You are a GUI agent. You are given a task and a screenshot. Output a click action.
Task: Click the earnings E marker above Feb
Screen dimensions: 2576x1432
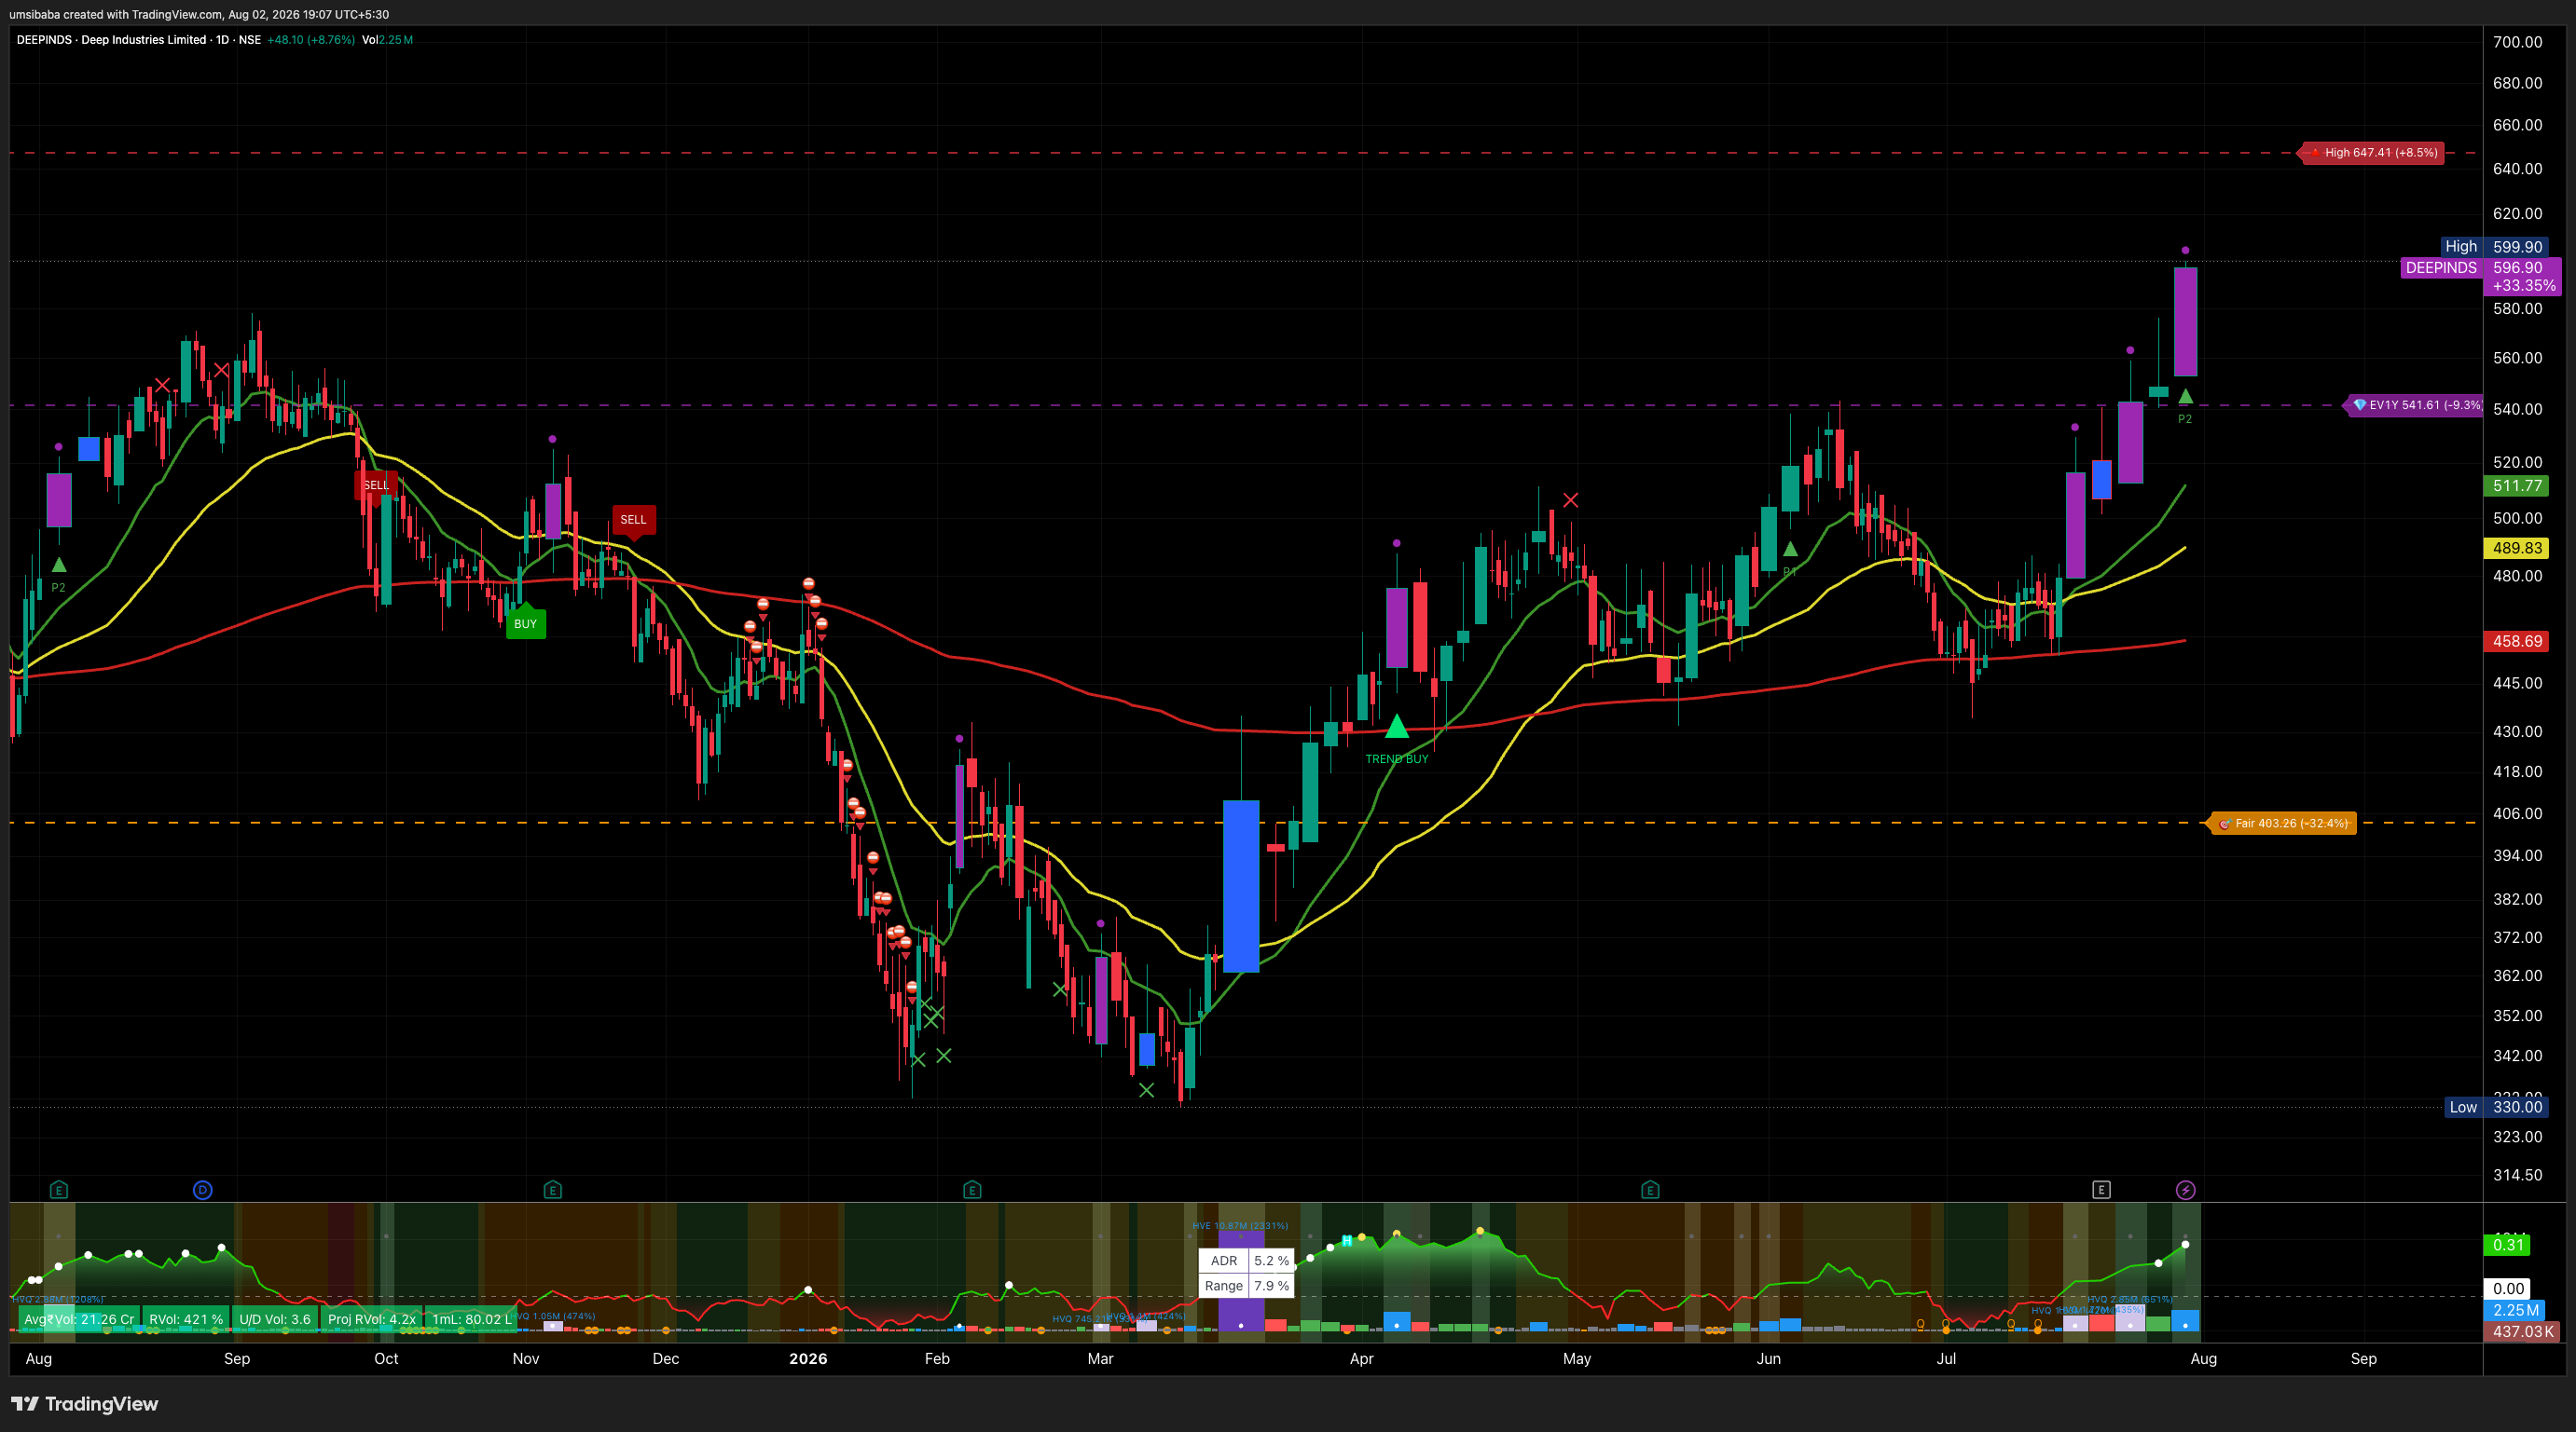(x=972, y=1190)
